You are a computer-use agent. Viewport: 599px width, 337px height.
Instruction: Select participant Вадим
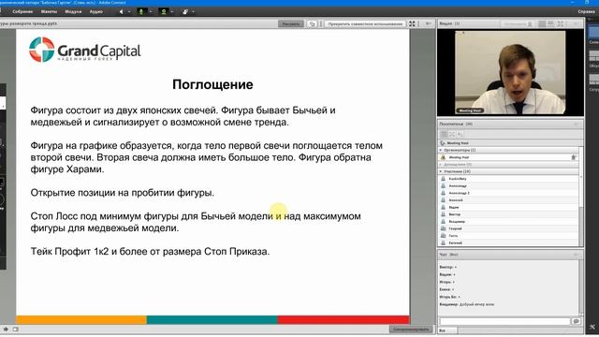point(508,207)
